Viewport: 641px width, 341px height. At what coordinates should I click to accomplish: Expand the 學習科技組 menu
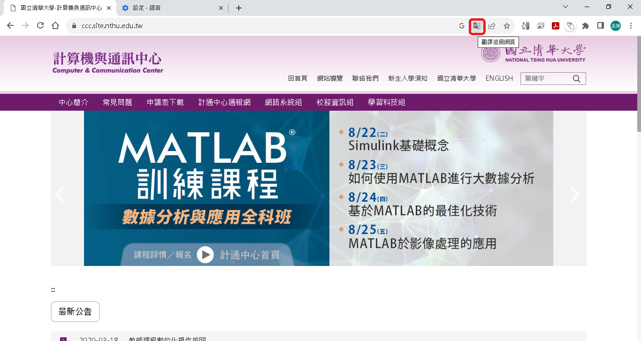[x=387, y=102]
